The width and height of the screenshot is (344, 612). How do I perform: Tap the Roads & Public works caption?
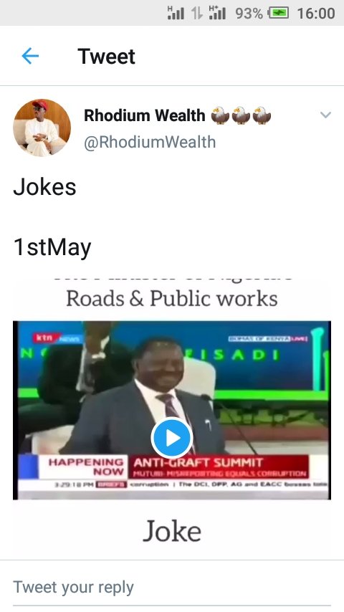[172, 299]
